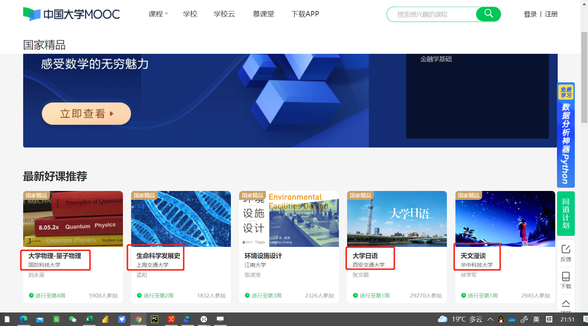Open the 慕课堂 navigation tab
588x326 pixels.
(263, 14)
